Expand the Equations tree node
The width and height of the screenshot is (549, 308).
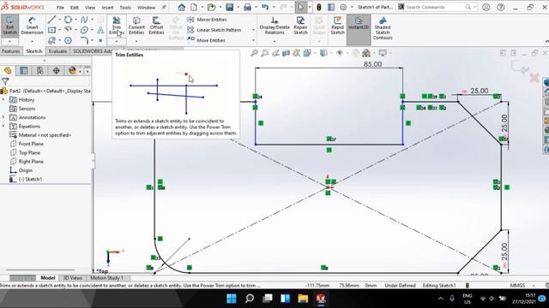click(x=3, y=127)
